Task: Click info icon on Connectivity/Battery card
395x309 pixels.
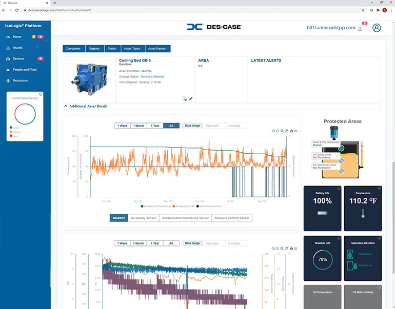Action: tap(41, 94)
